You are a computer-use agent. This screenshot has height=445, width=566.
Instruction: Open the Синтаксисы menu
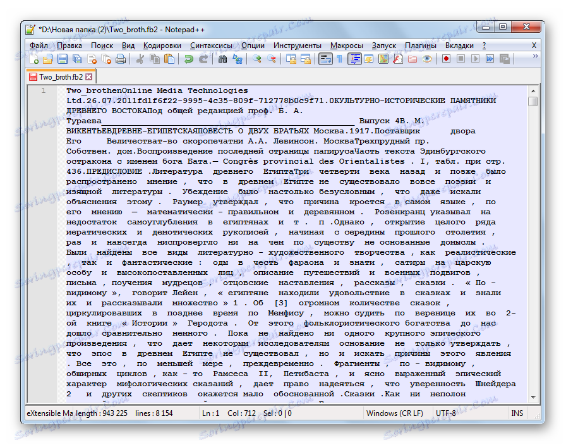pos(211,46)
